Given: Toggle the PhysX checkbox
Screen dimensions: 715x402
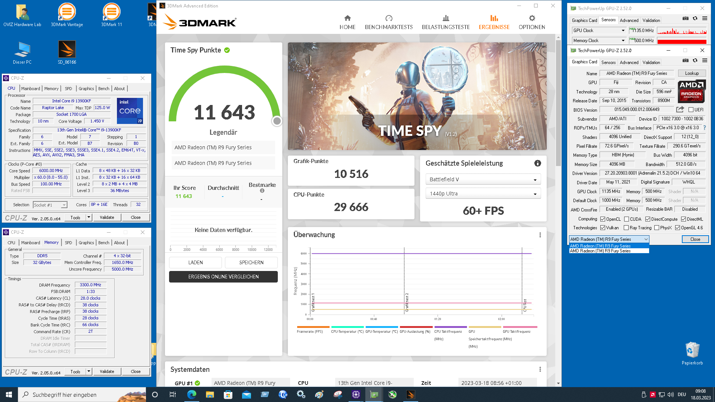Looking at the screenshot, I should pyautogui.click(x=657, y=228).
